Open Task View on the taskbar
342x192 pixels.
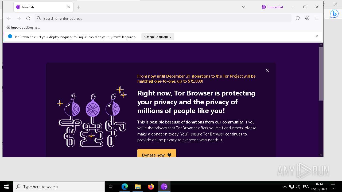click(111, 187)
